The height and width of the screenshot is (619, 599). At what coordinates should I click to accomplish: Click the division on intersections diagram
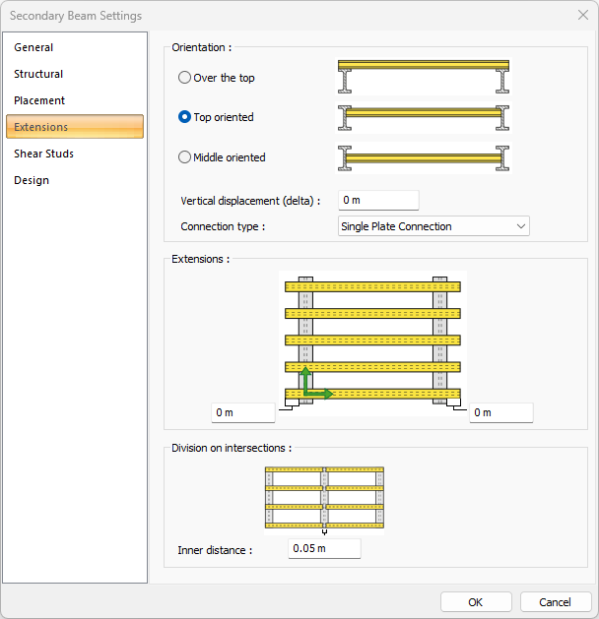pyautogui.click(x=324, y=499)
